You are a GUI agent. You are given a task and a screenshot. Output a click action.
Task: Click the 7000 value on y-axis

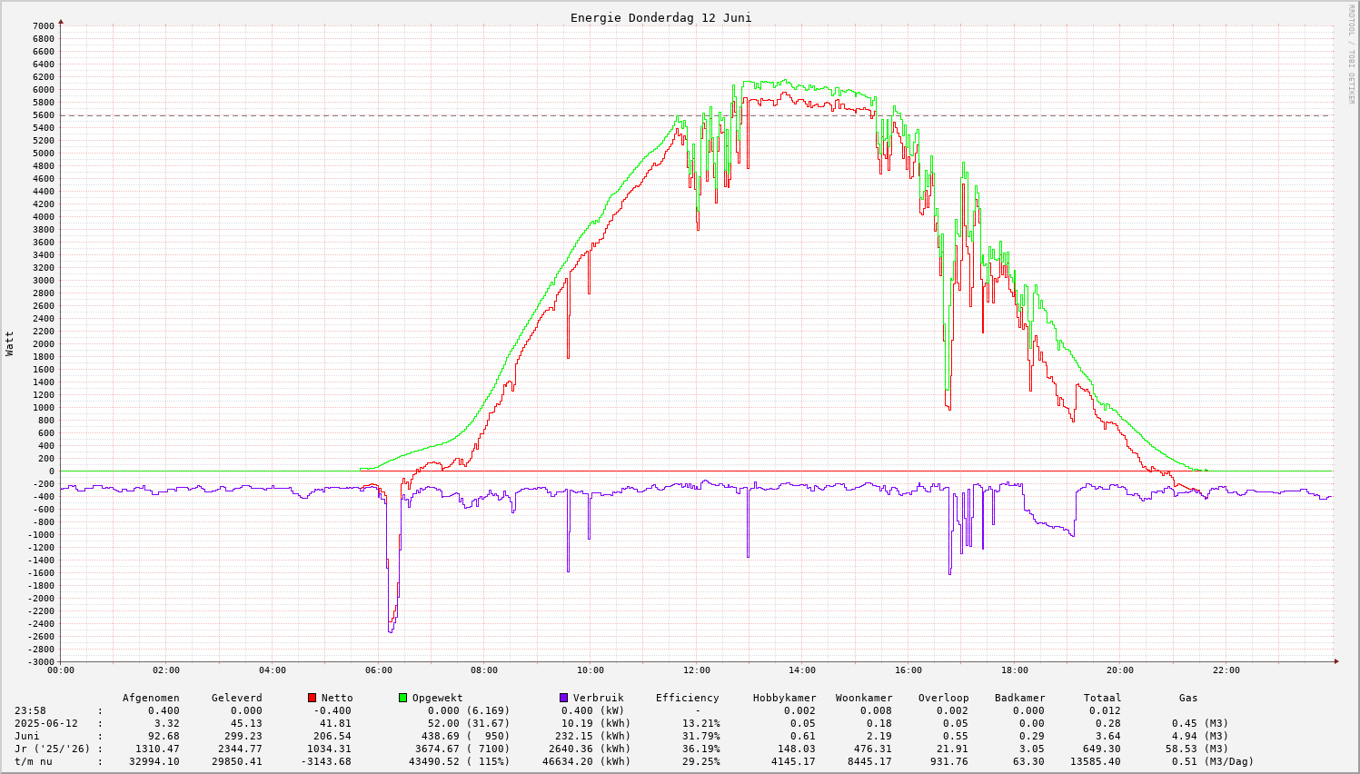[44, 25]
